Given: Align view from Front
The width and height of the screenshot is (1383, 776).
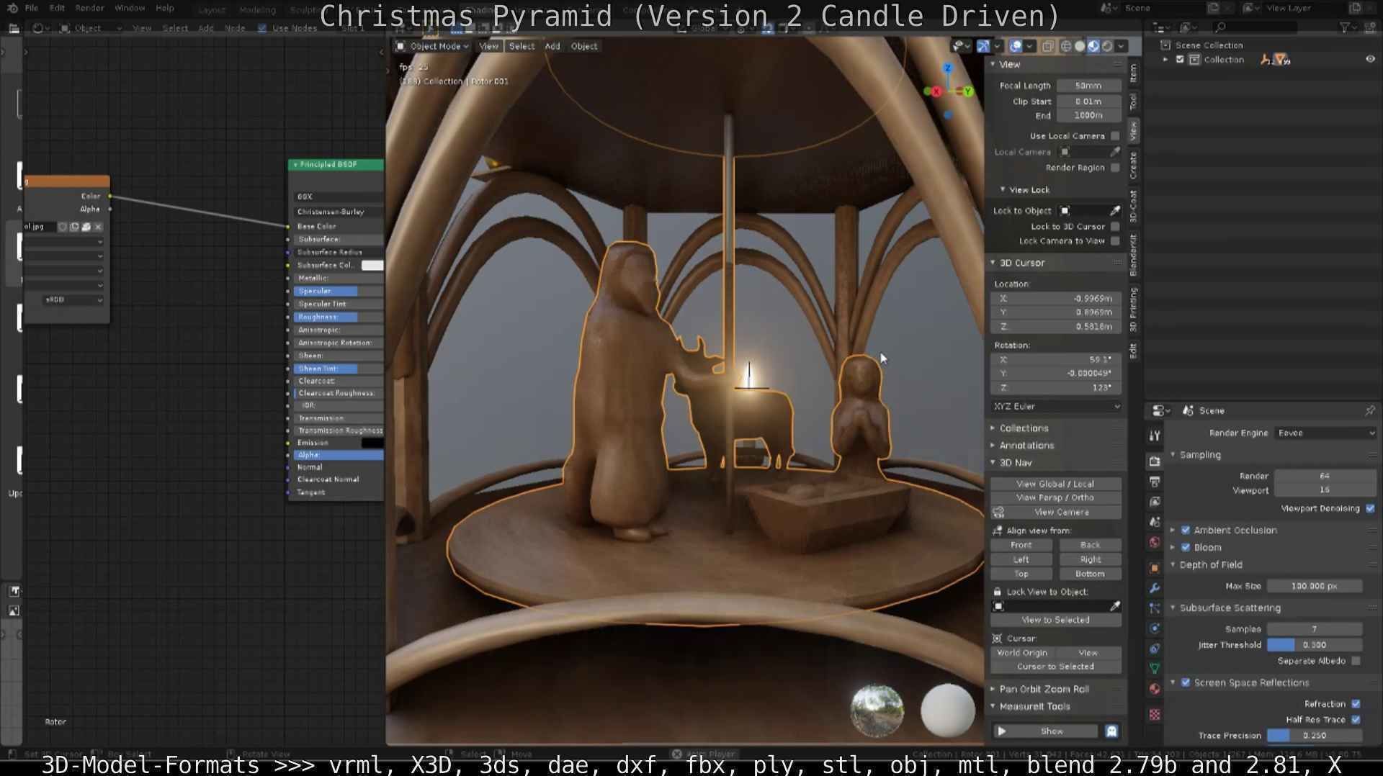Looking at the screenshot, I should tap(1021, 546).
